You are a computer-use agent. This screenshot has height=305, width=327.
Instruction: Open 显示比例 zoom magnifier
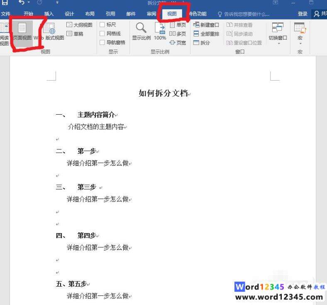click(x=141, y=31)
